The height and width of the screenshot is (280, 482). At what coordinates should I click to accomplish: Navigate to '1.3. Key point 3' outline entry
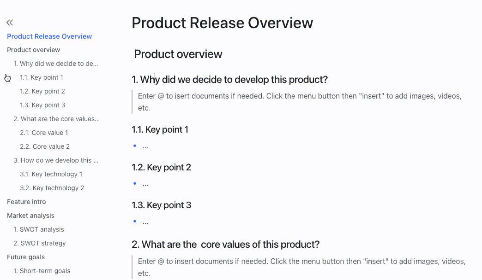click(x=42, y=105)
